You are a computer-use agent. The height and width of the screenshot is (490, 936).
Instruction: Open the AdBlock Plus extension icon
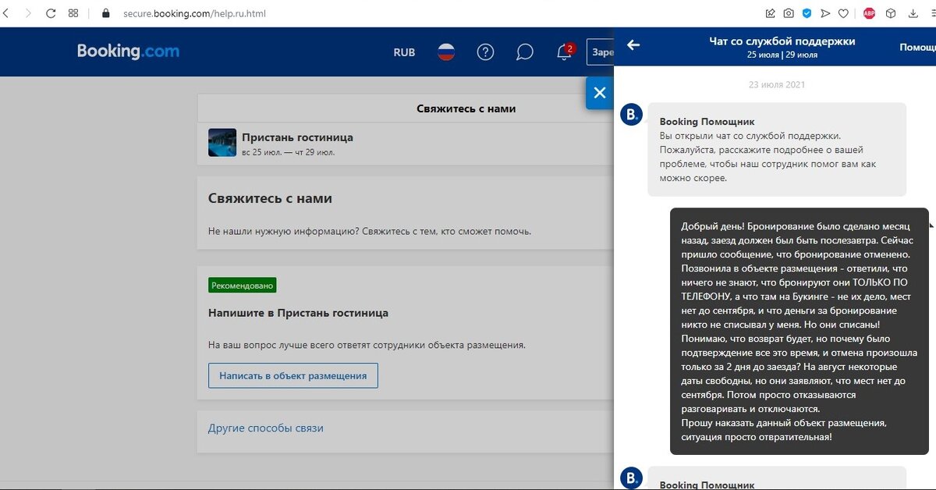point(869,13)
